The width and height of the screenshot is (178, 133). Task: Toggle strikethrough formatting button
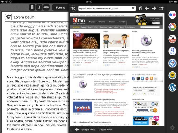point(46,8)
